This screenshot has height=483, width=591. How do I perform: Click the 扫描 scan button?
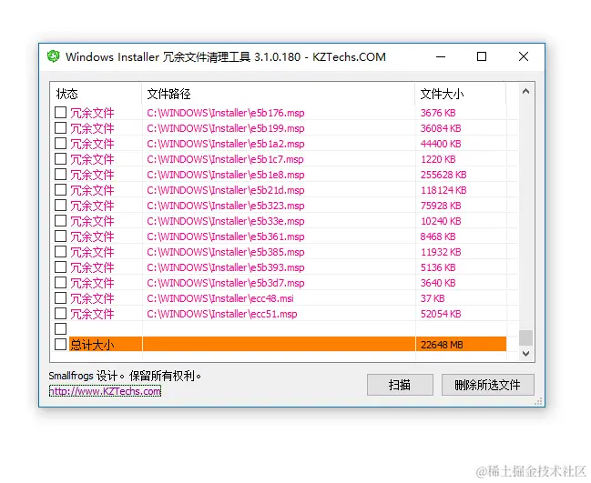(x=400, y=385)
